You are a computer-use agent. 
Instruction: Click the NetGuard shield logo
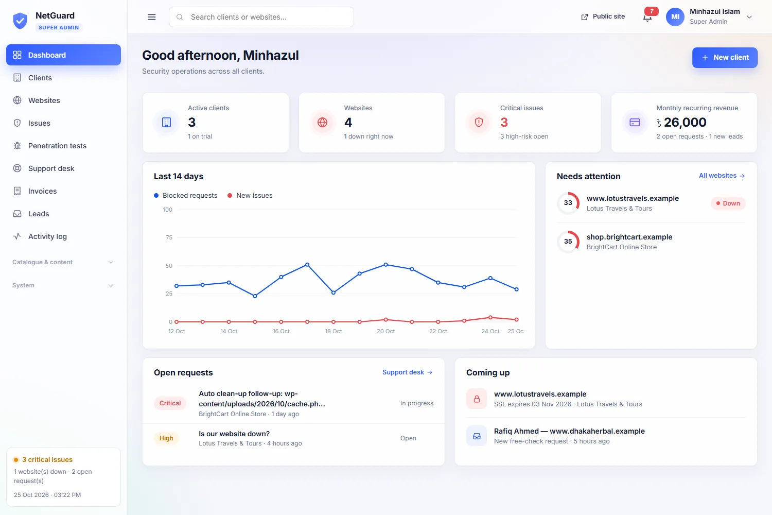click(20, 21)
